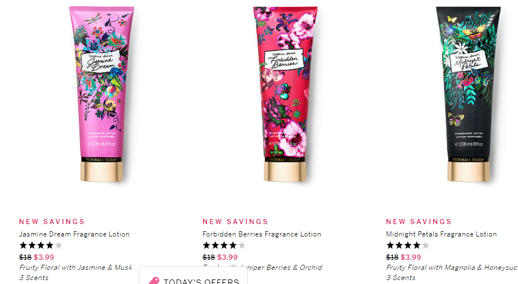
Task: Click the $3.99 sale price of Midnight Petals
Action: [x=411, y=257]
